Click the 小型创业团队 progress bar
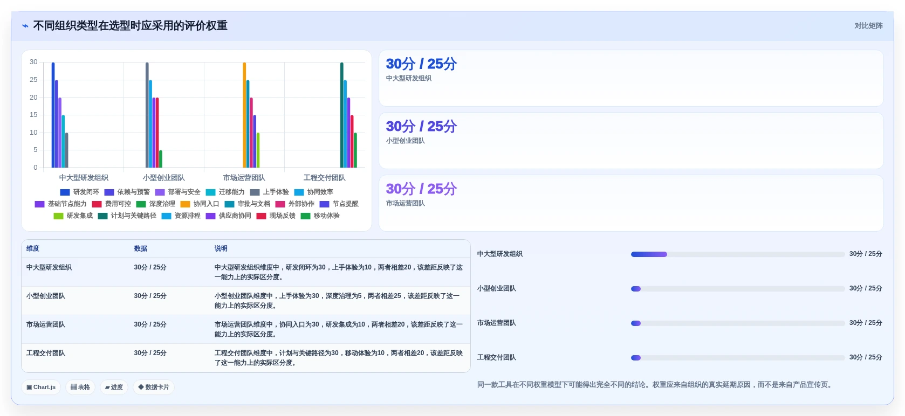Viewport: 905px width, 416px height. [x=738, y=289]
